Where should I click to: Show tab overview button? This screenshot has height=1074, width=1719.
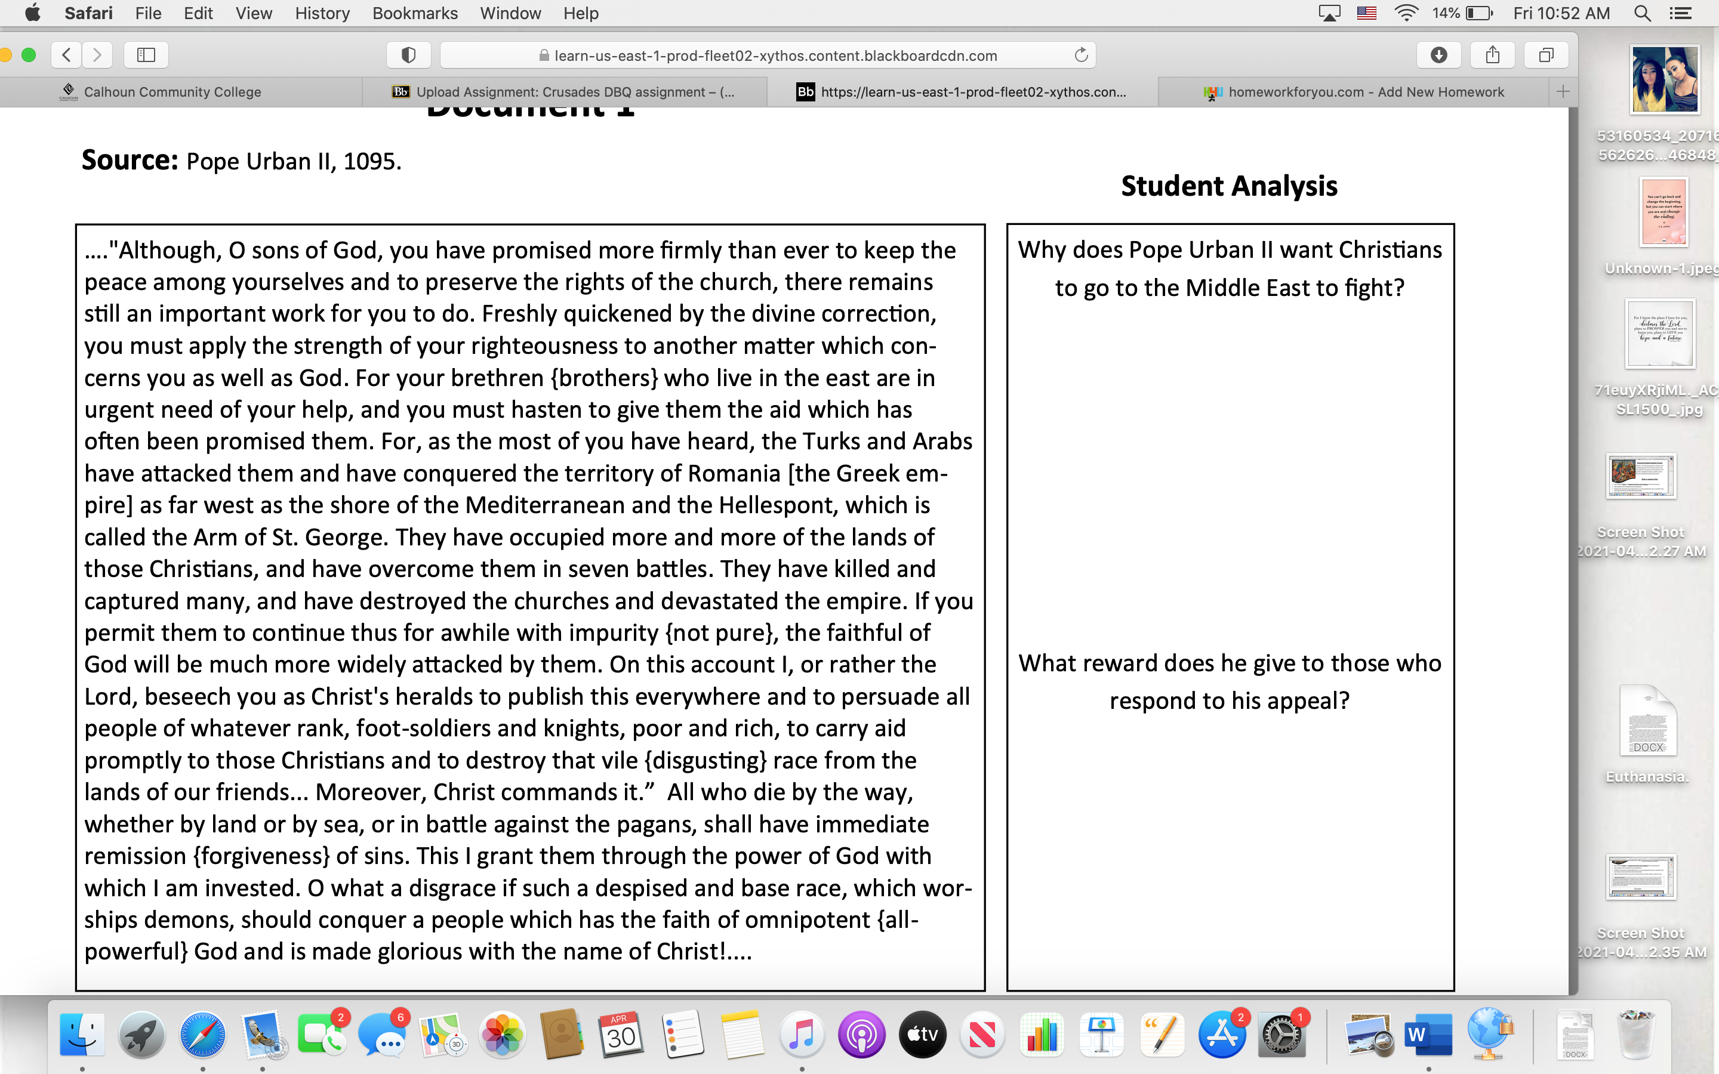click(x=1546, y=55)
